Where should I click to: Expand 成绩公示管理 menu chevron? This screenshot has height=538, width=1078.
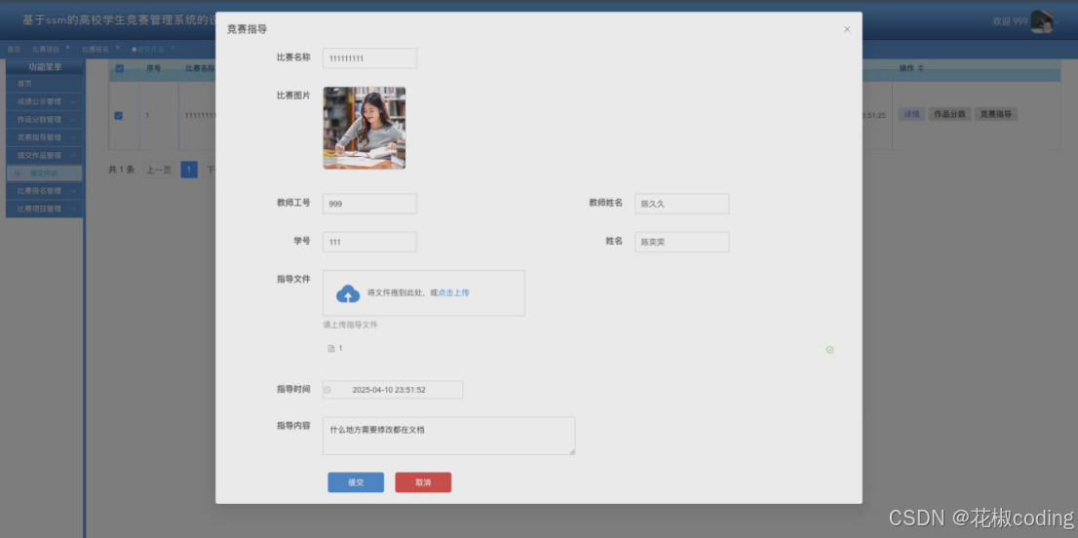(x=73, y=101)
